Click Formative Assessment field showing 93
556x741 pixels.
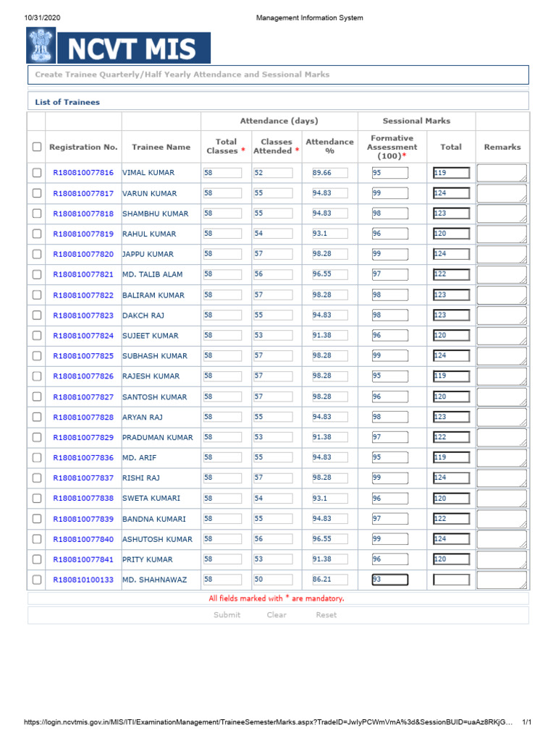point(389,580)
